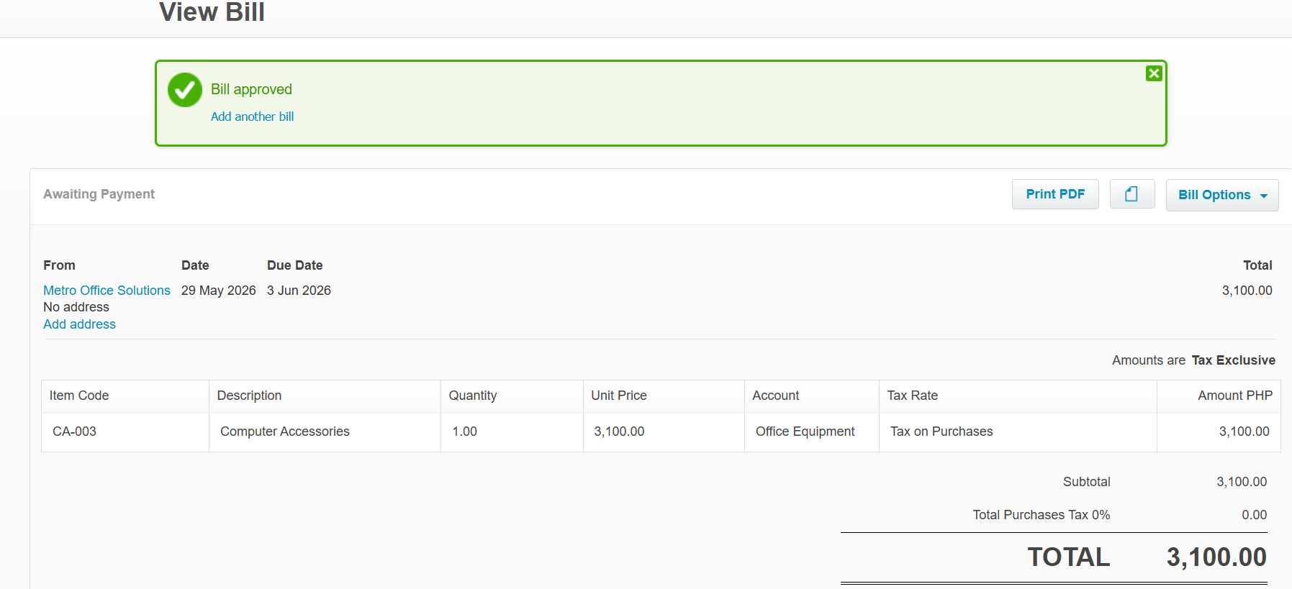Click the tax amount 0.00
This screenshot has height=589, width=1292.
point(1254,515)
